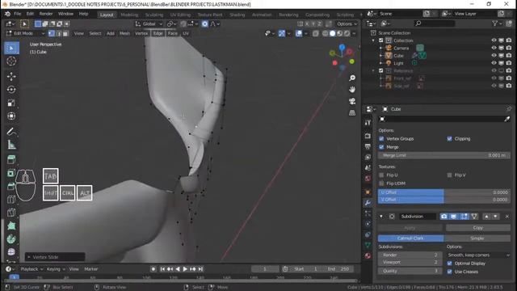Remove the Subdivision modifier with X
The height and width of the screenshot is (291, 517).
(507, 217)
